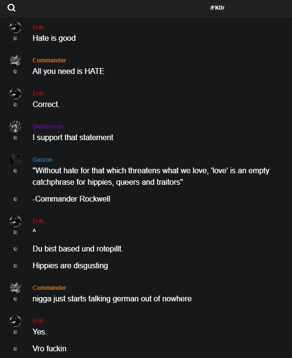This screenshot has width=292, height=358.
Task: Select the dot icon next to "-Commander Rockwell"
Action: coord(15,199)
